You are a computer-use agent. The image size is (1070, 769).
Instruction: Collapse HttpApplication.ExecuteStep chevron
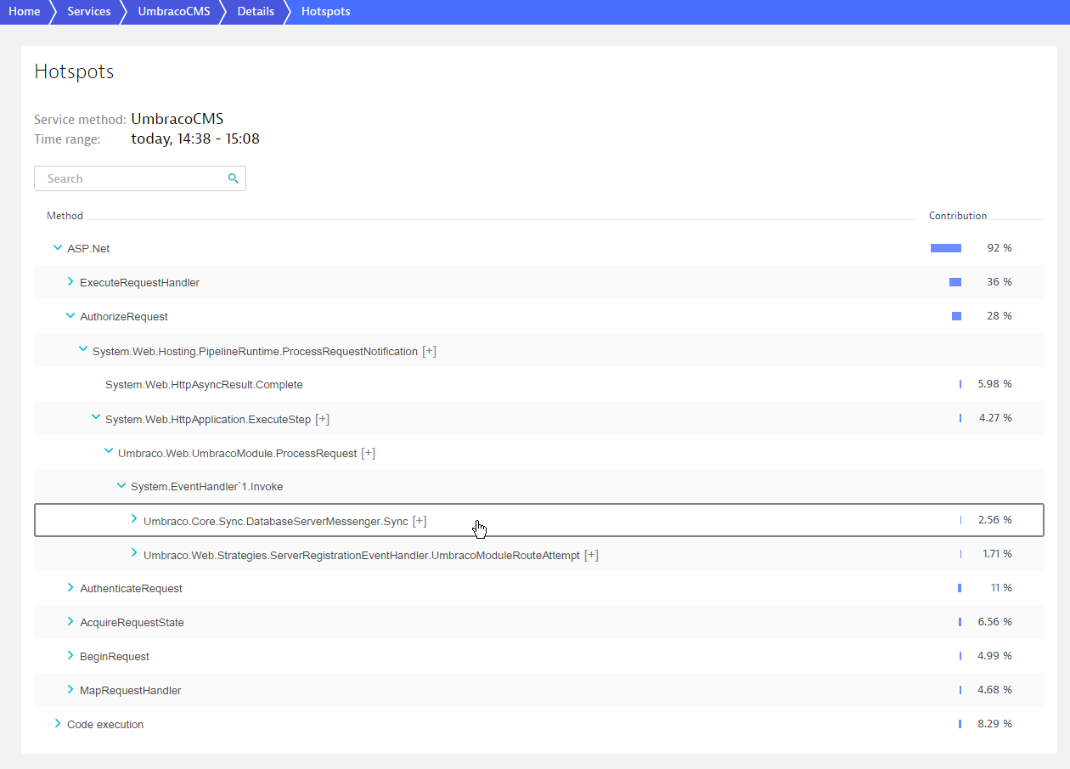(96, 417)
